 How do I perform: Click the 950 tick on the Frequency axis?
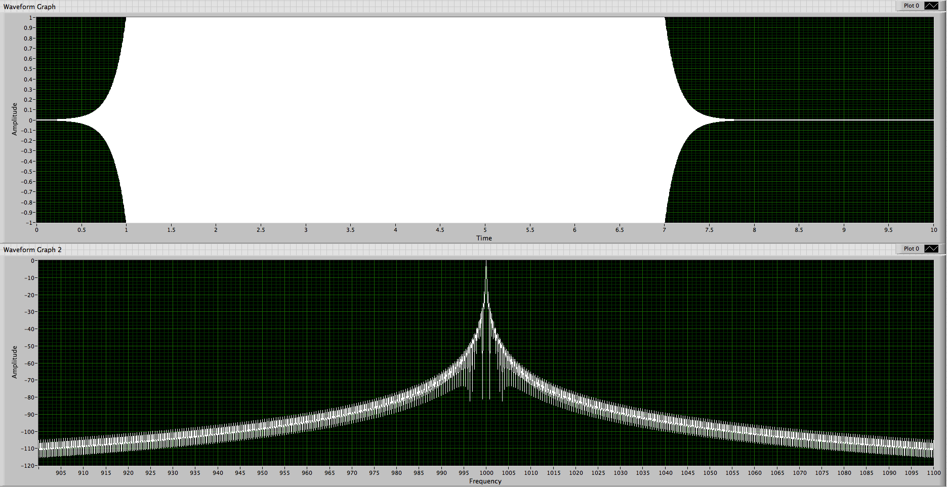(x=262, y=473)
